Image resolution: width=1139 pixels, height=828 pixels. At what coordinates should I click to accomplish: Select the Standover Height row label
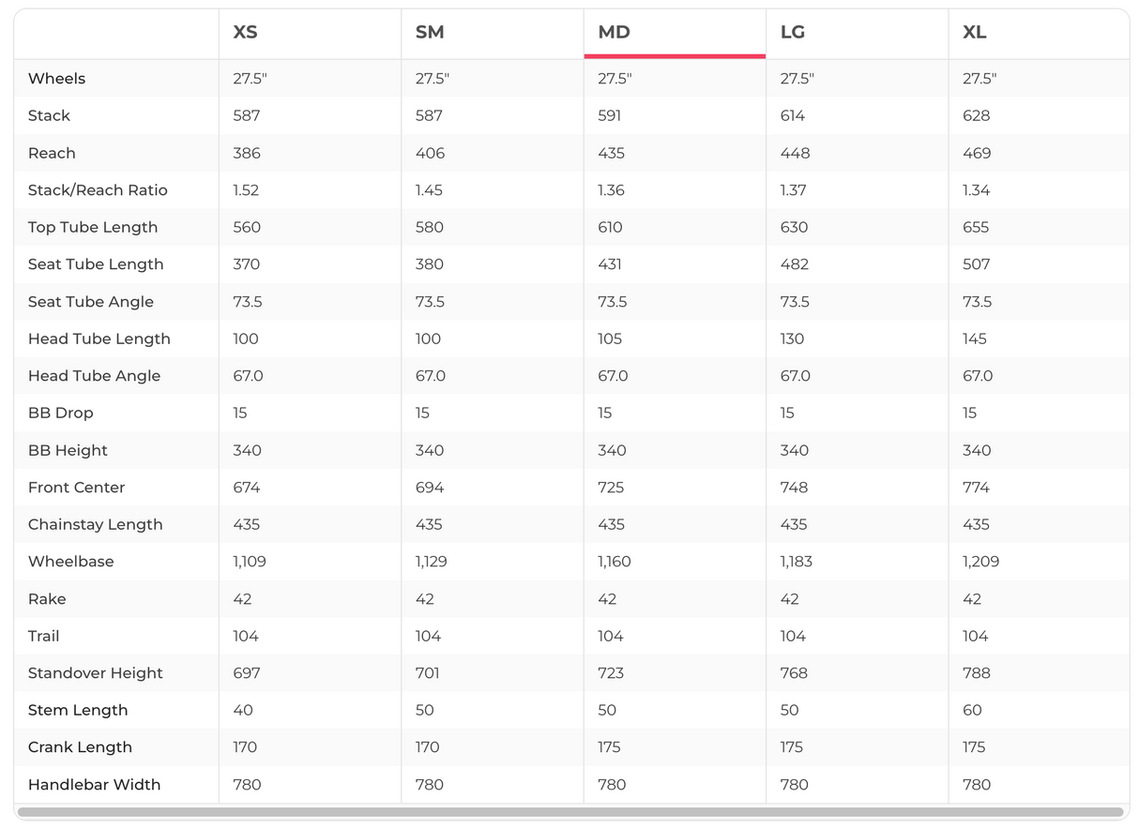click(95, 673)
